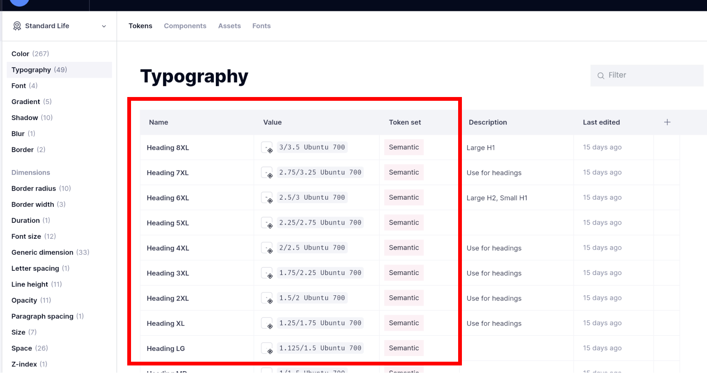Click the Token set column header

pos(405,122)
